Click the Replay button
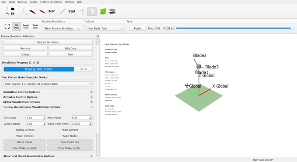The image size is (297, 162). tap(138, 28)
